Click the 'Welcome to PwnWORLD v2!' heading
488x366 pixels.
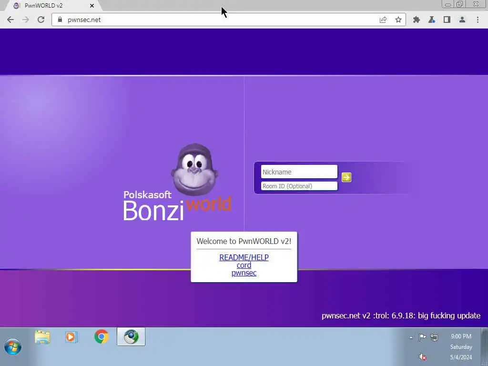click(244, 241)
